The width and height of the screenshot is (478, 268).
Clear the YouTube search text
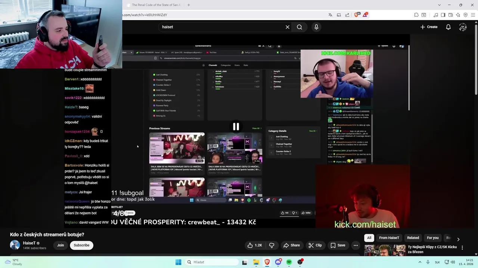click(288, 27)
